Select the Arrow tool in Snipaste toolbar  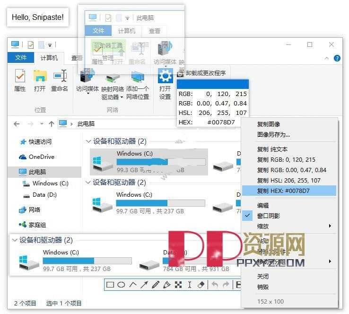pyautogui.click(x=144, y=285)
